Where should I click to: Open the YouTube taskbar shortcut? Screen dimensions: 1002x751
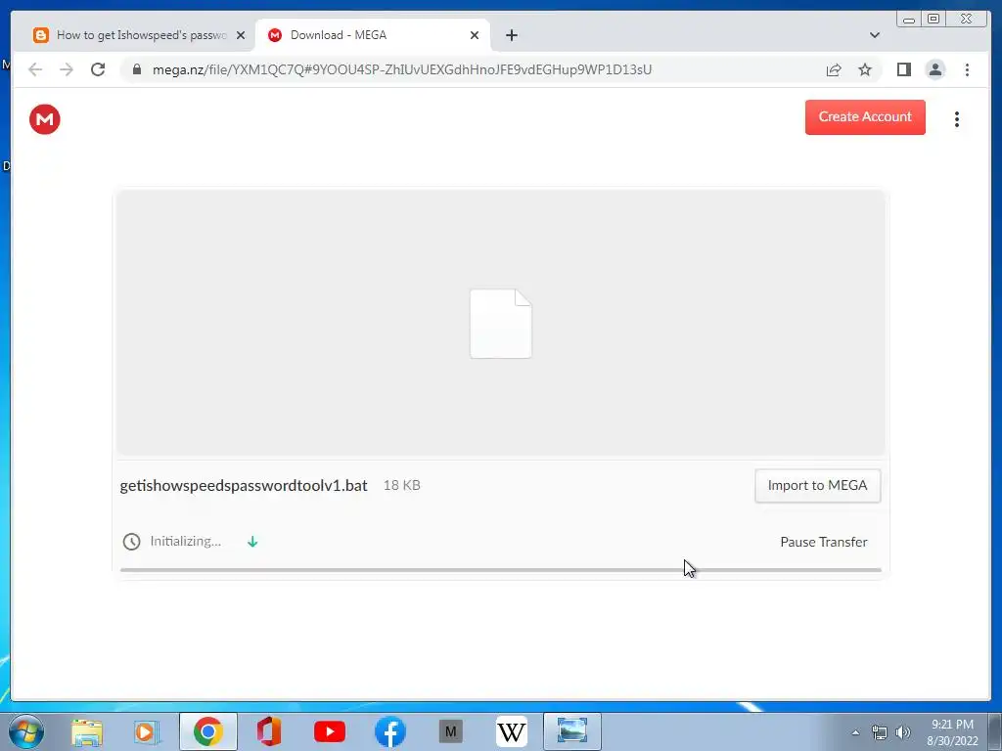click(329, 731)
